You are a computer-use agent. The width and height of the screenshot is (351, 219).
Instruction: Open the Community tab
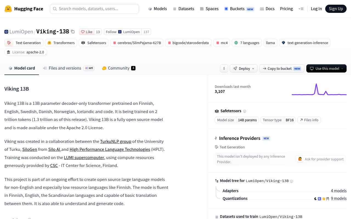click(119, 68)
